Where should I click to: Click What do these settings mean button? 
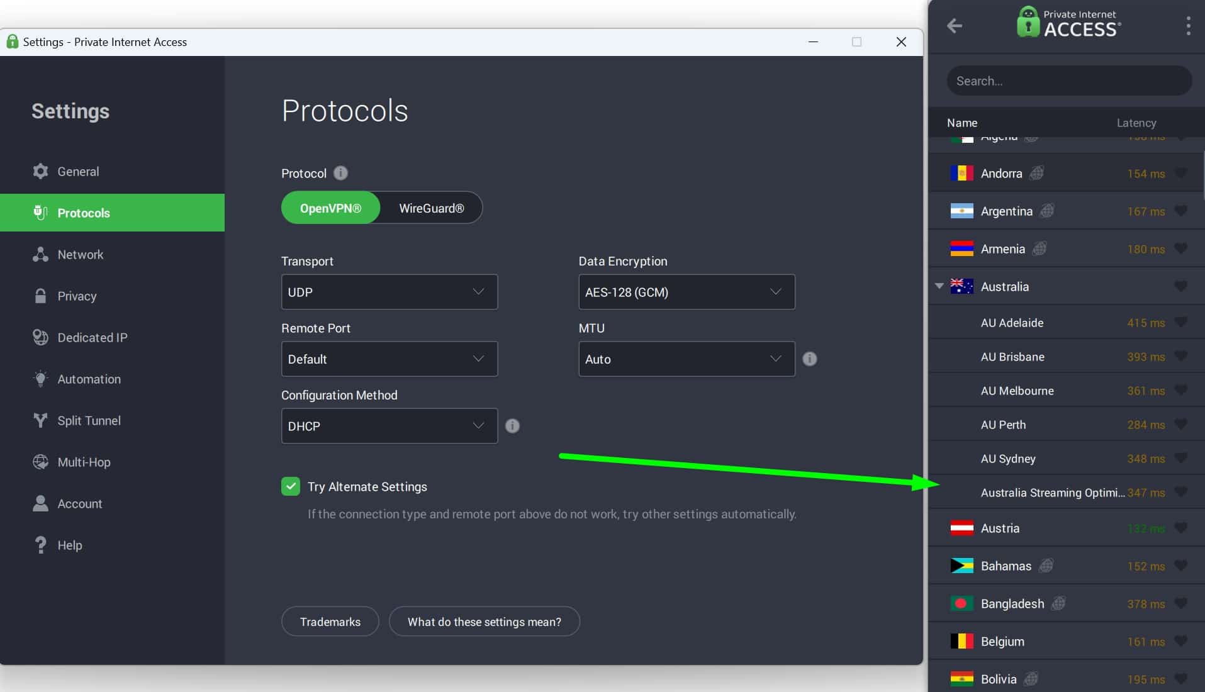point(485,622)
